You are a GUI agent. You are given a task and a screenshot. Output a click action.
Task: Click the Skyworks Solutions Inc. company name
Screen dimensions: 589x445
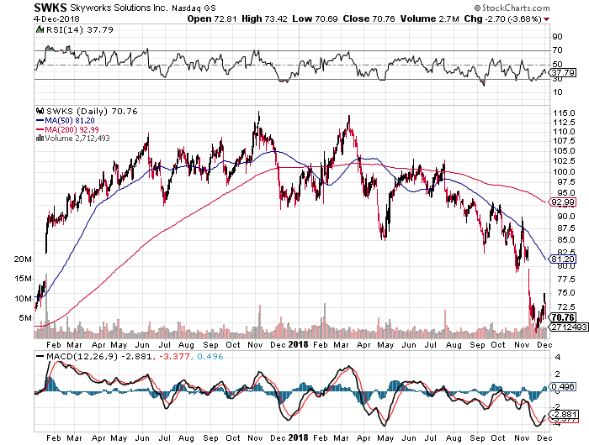[119, 8]
